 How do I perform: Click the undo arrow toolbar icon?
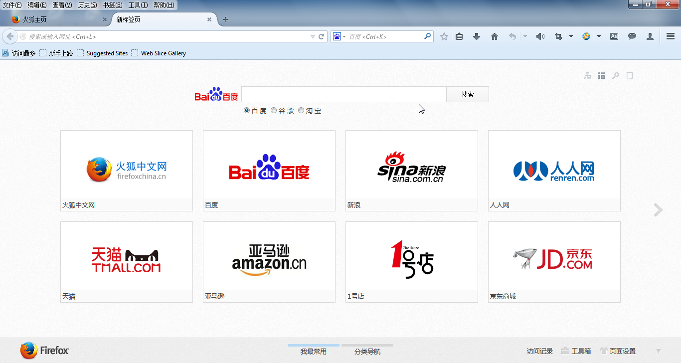(x=512, y=36)
